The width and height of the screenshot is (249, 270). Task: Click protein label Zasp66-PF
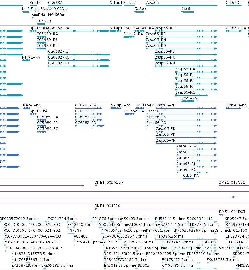coord(165,105)
